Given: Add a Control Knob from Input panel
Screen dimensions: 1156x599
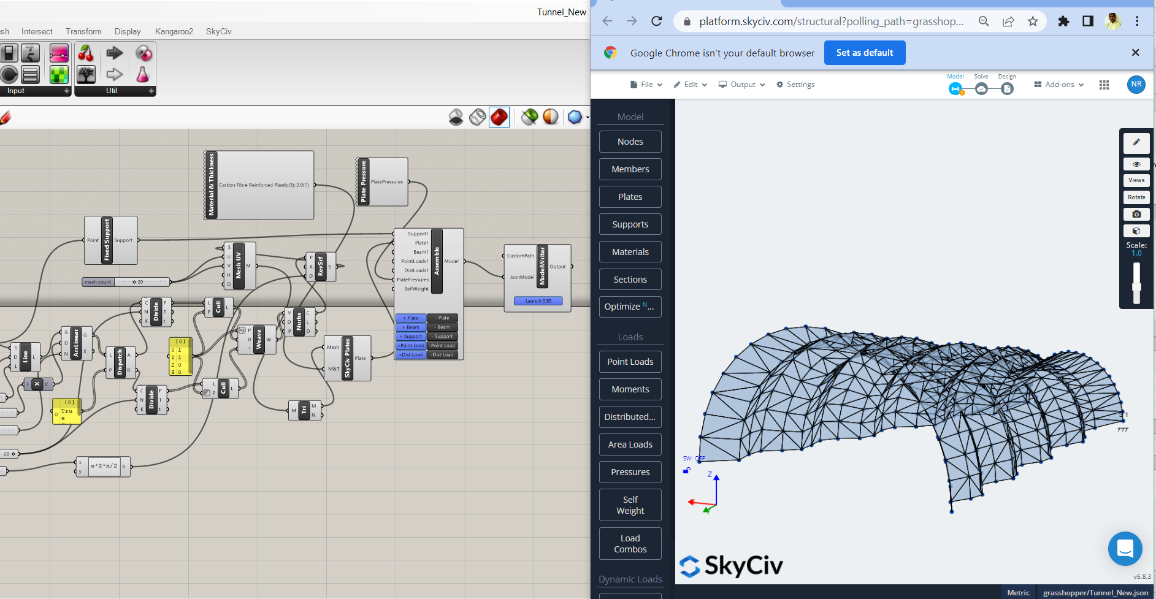Looking at the screenshot, I should pos(9,75).
